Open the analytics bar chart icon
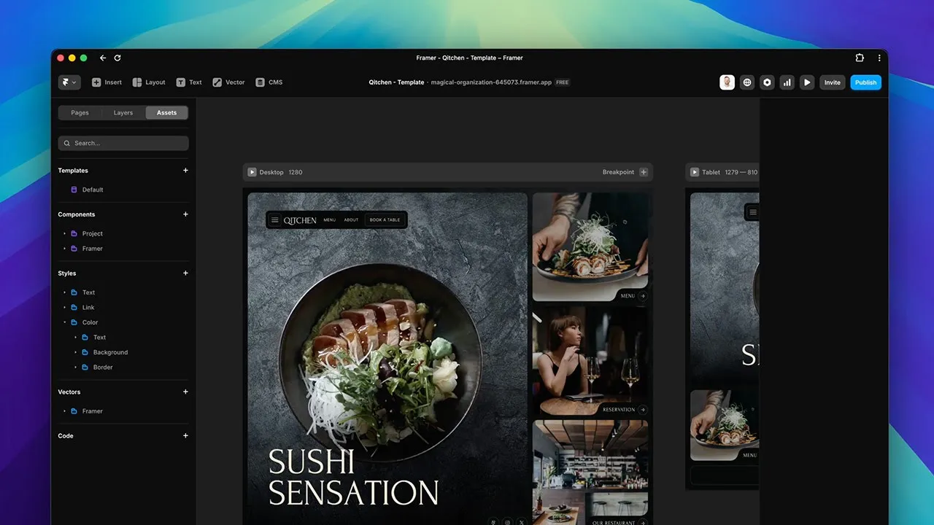Screen dimensions: 934x525 787,82
